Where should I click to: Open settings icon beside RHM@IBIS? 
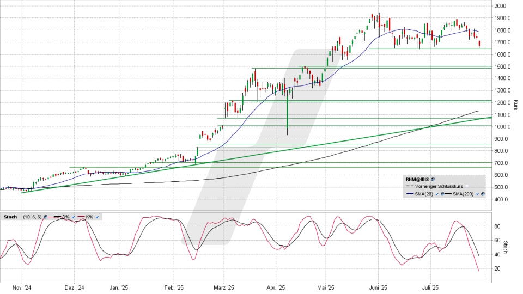(433, 179)
